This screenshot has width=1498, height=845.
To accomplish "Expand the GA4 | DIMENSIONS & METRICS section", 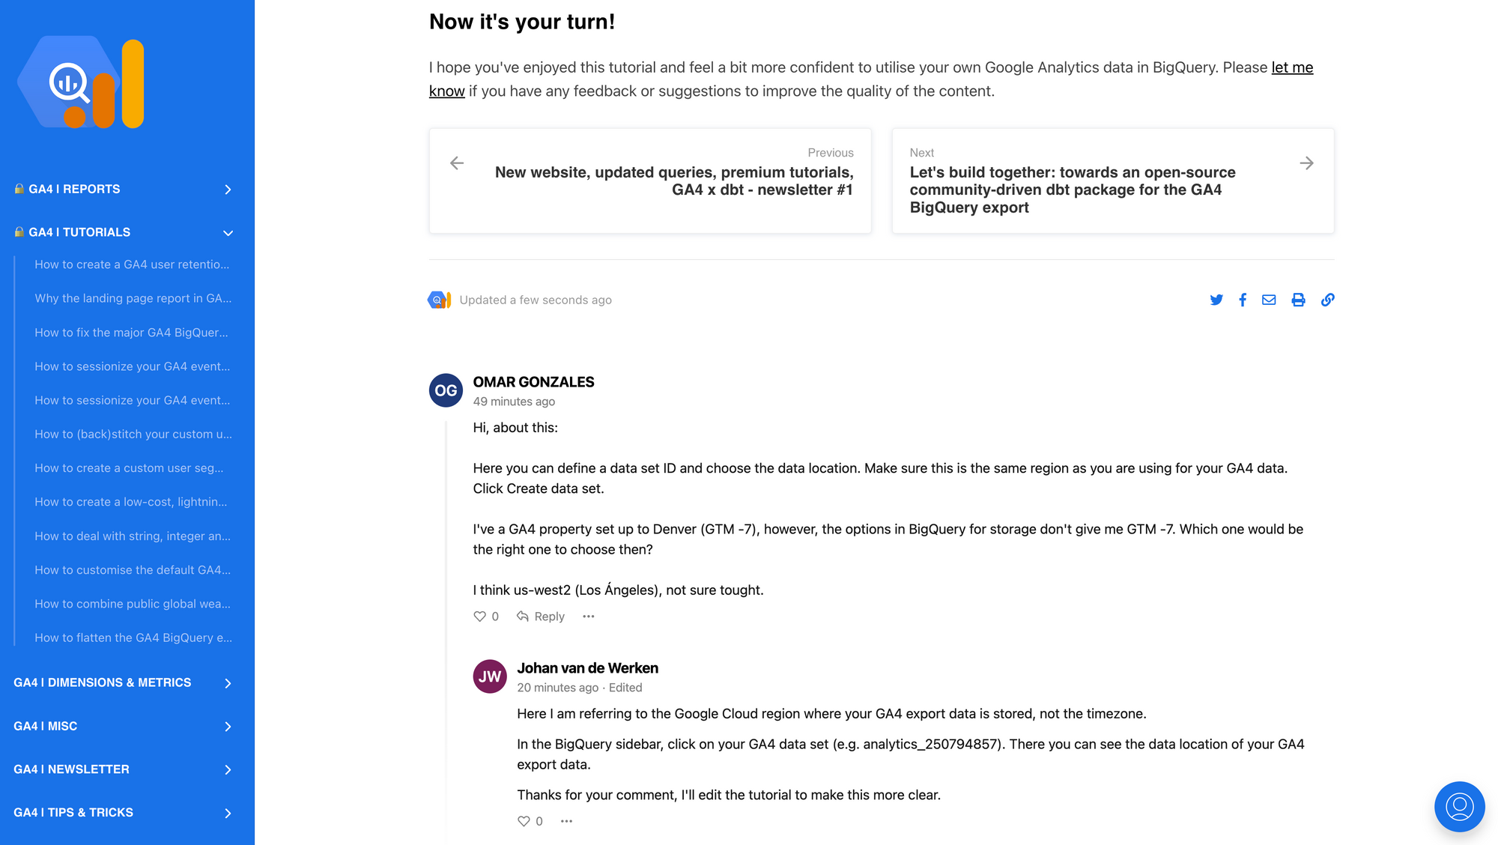I will pos(124,682).
